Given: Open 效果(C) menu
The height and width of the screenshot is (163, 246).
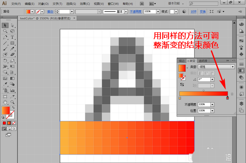Looking at the screenshot, I should coord(85,4).
